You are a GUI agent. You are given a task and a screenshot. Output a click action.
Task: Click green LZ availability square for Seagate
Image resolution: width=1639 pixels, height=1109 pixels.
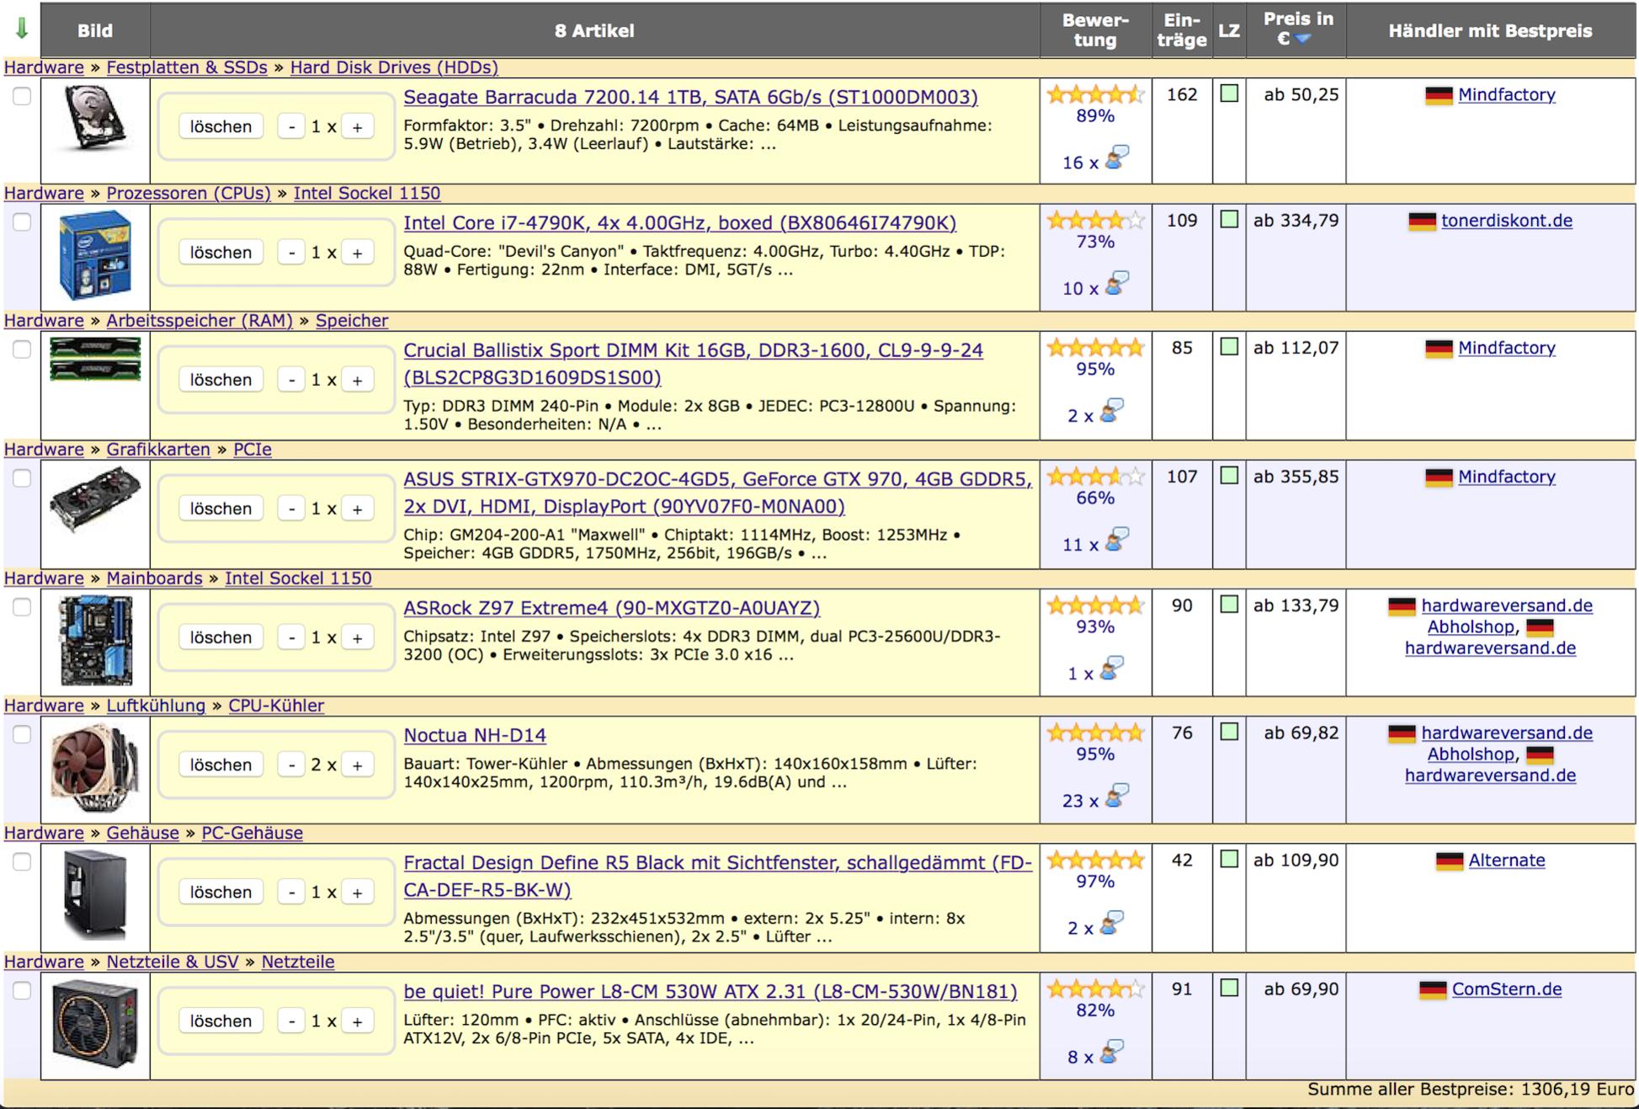pos(1229,93)
